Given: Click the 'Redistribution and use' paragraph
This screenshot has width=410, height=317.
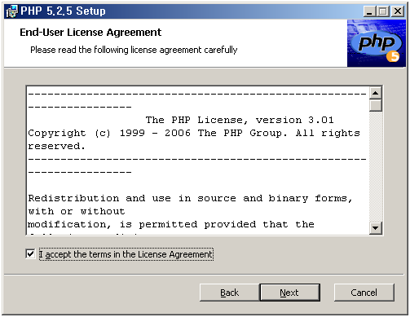Looking at the screenshot, I should tap(190, 211).
